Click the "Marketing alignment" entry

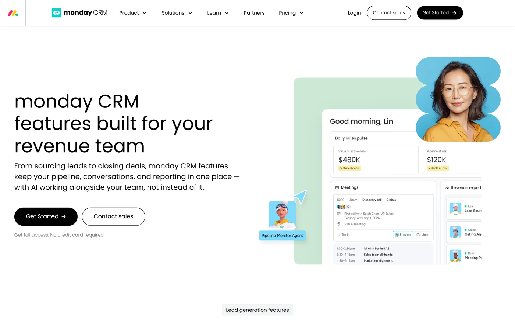(x=378, y=261)
